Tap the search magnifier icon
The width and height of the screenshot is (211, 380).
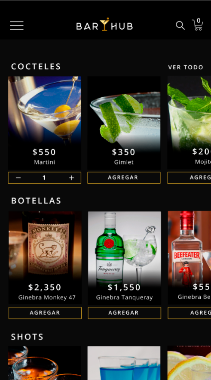click(x=180, y=25)
